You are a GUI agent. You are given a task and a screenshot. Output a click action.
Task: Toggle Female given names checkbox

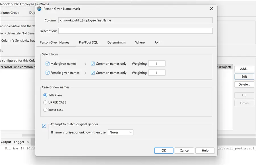pyautogui.click(x=48, y=73)
